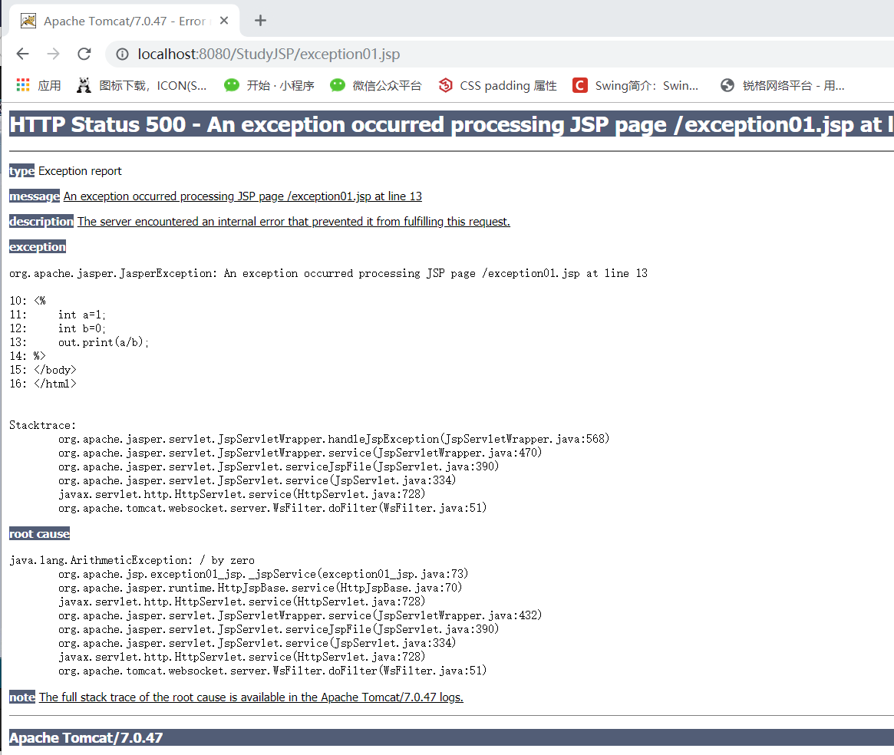Click the 'root cause' section label
Image resolution: width=894 pixels, height=755 pixels.
click(x=39, y=534)
